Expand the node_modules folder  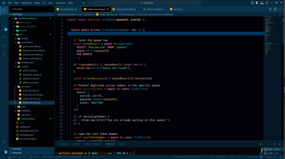pyautogui.click(x=31, y=26)
